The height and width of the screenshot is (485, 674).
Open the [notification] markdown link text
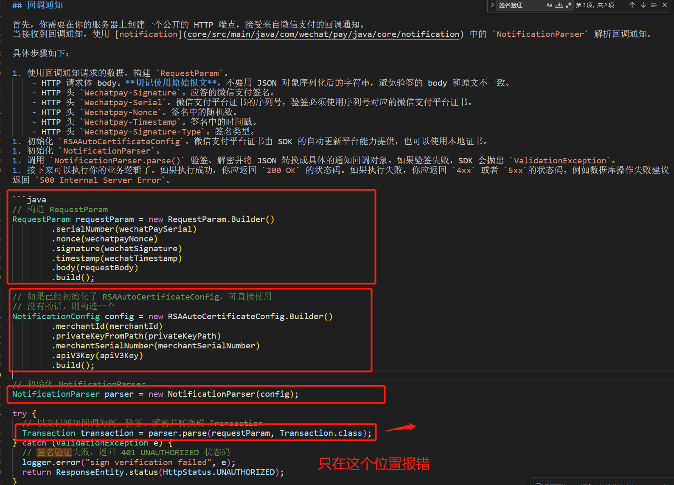[x=148, y=34]
